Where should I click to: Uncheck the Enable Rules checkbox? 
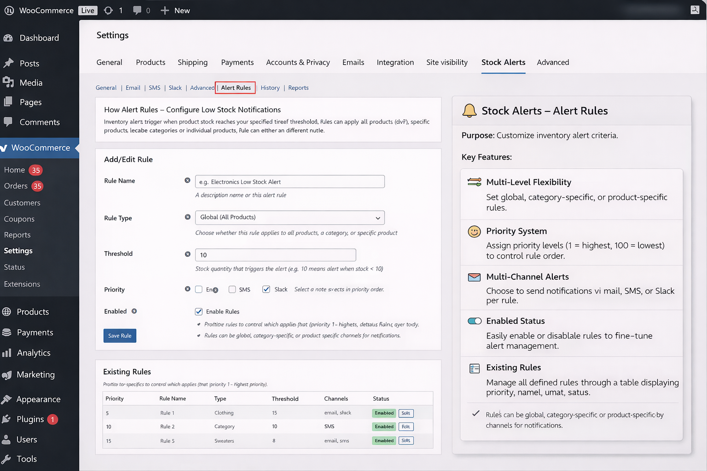[198, 311]
